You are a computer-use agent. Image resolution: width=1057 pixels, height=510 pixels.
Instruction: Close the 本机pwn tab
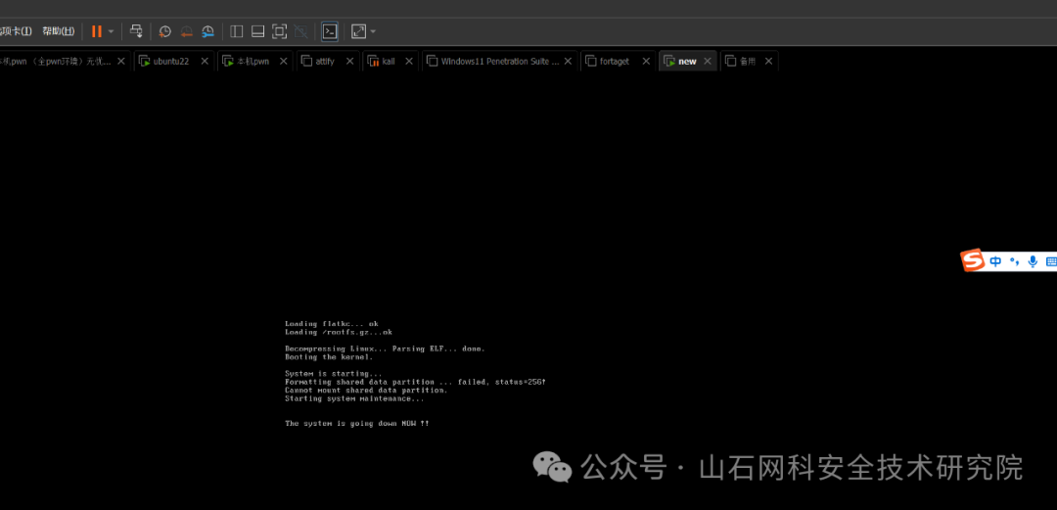283,62
